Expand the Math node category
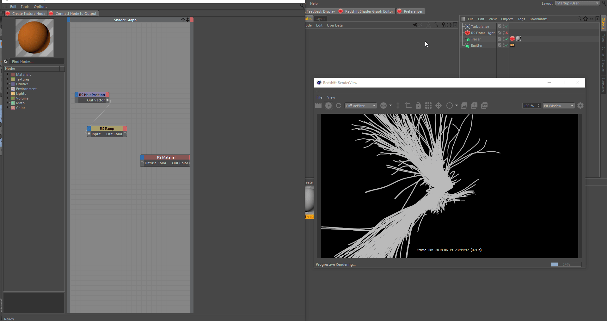 tap(8, 103)
